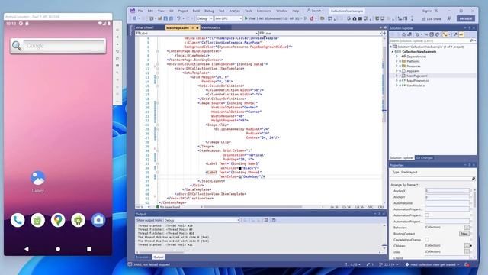This screenshot has width=488, height=275.
Task: Click the AnchorX value field
Action: [447, 191]
